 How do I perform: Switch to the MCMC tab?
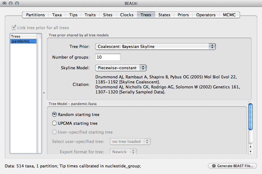click(231, 15)
